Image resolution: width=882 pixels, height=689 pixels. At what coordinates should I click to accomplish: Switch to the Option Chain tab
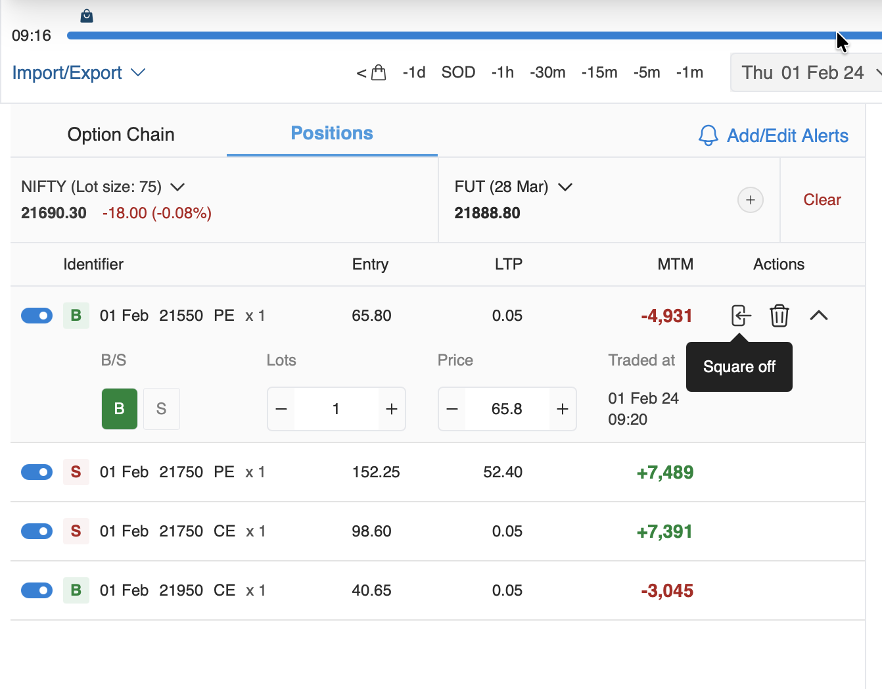[121, 134]
